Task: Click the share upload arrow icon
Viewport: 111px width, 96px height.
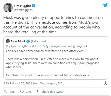Action: pos(37,91)
